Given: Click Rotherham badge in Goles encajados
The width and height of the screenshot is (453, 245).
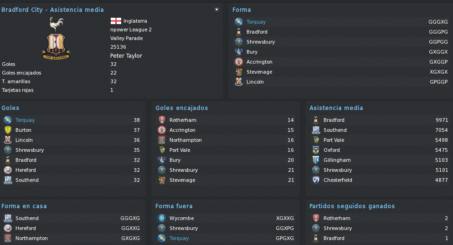Looking at the screenshot, I should tap(162, 120).
